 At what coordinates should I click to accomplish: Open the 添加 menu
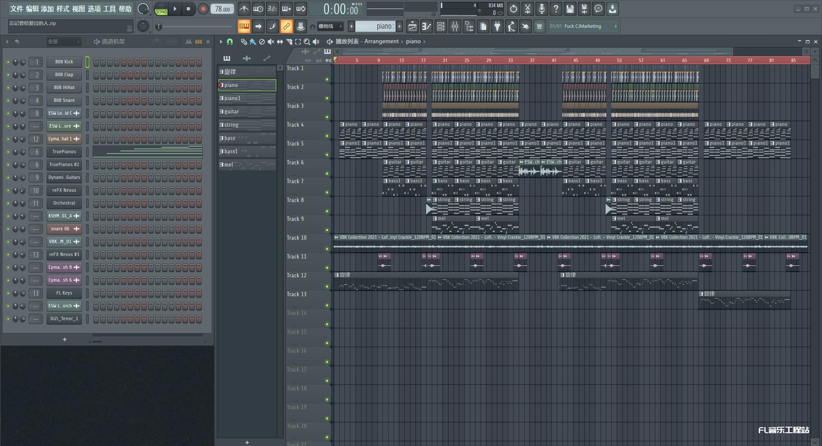coord(48,9)
